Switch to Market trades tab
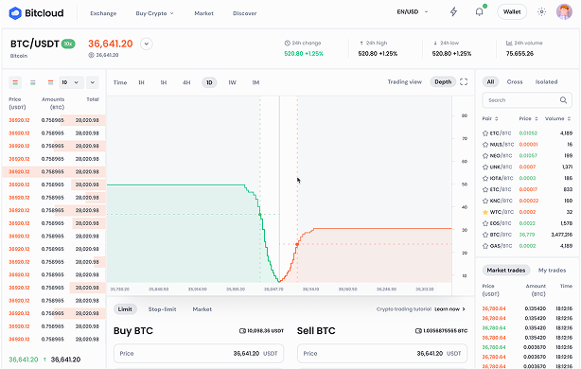The height and width of the screenshot is (369, 581). [506, 270]
